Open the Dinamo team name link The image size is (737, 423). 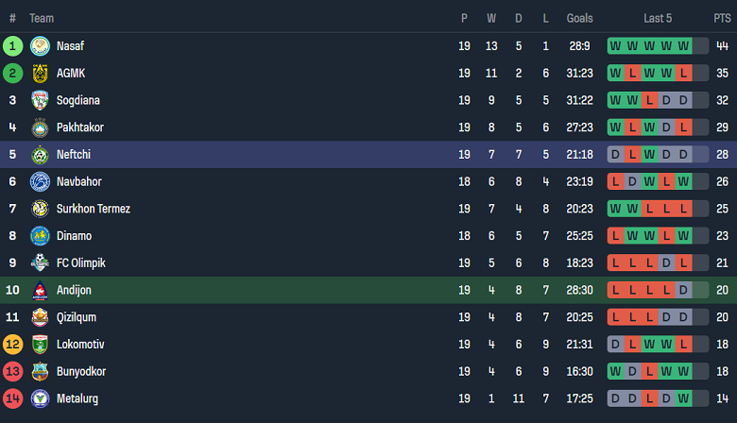coord(76,236)
